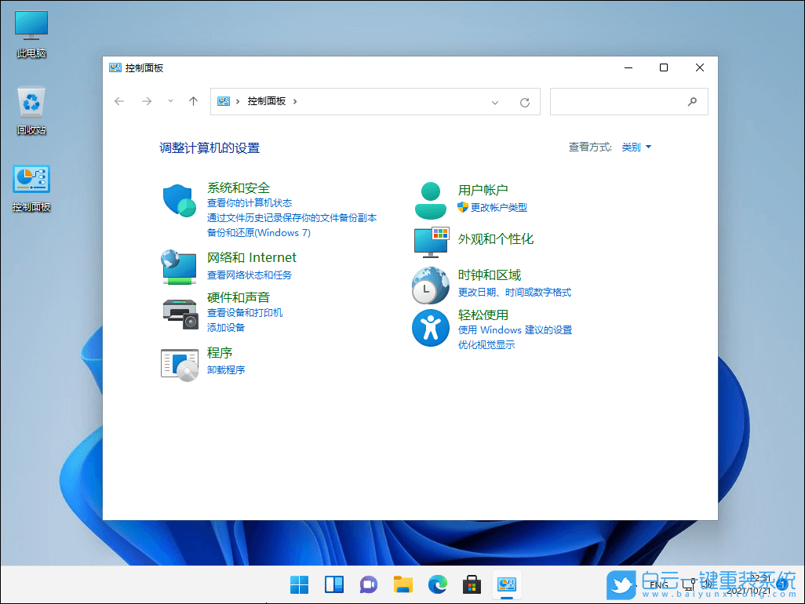Open 备份和还原(Windows 7) link

click(259, 232)
